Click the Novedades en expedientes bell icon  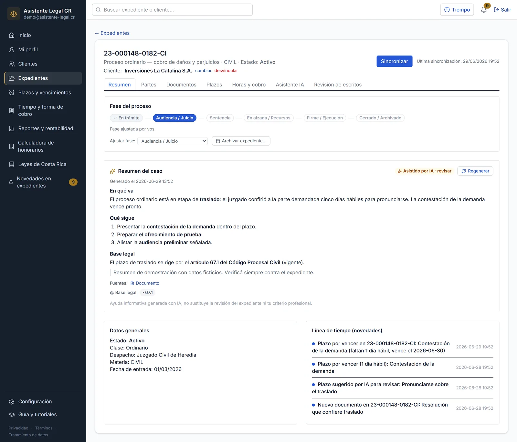point(11,182)
